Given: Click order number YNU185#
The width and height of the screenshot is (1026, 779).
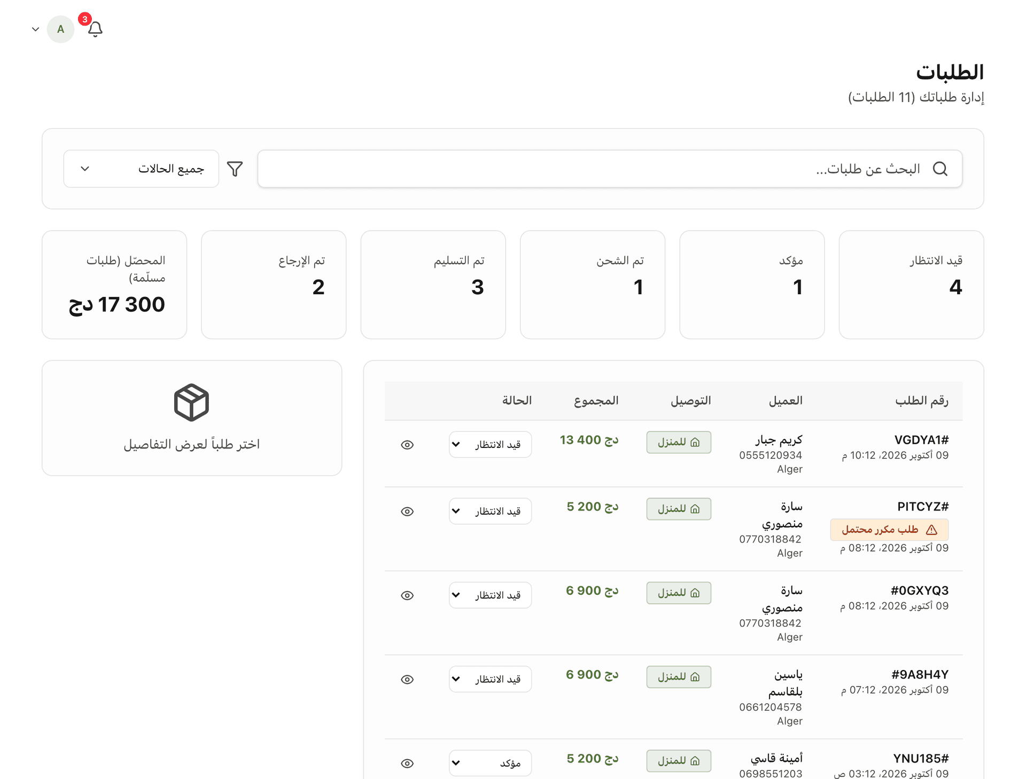Looking at the screenshot, I should coord(921,759).
